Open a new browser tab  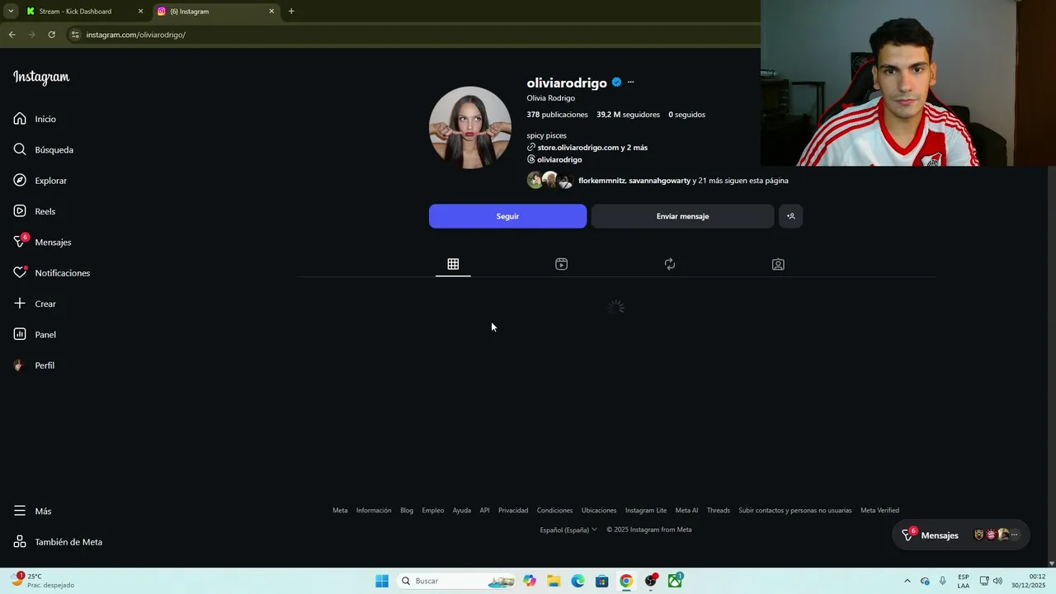pos(291,12)
